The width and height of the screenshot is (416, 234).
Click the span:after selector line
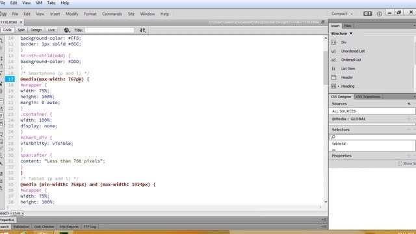[x=36, y=155]
